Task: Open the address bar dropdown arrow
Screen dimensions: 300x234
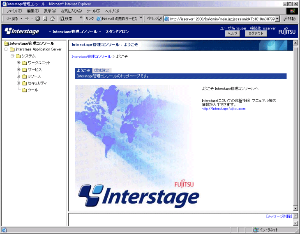Action: coord(278,19)
